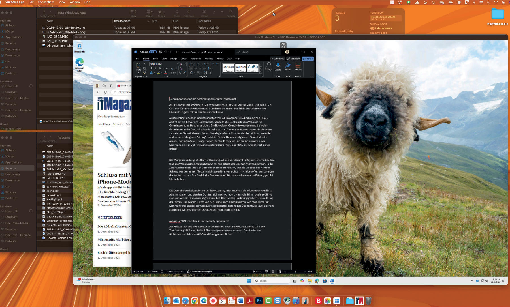Screen dimensions: 510x307
Task: Open the File tab in Word
Action: [x=137, y=59]
